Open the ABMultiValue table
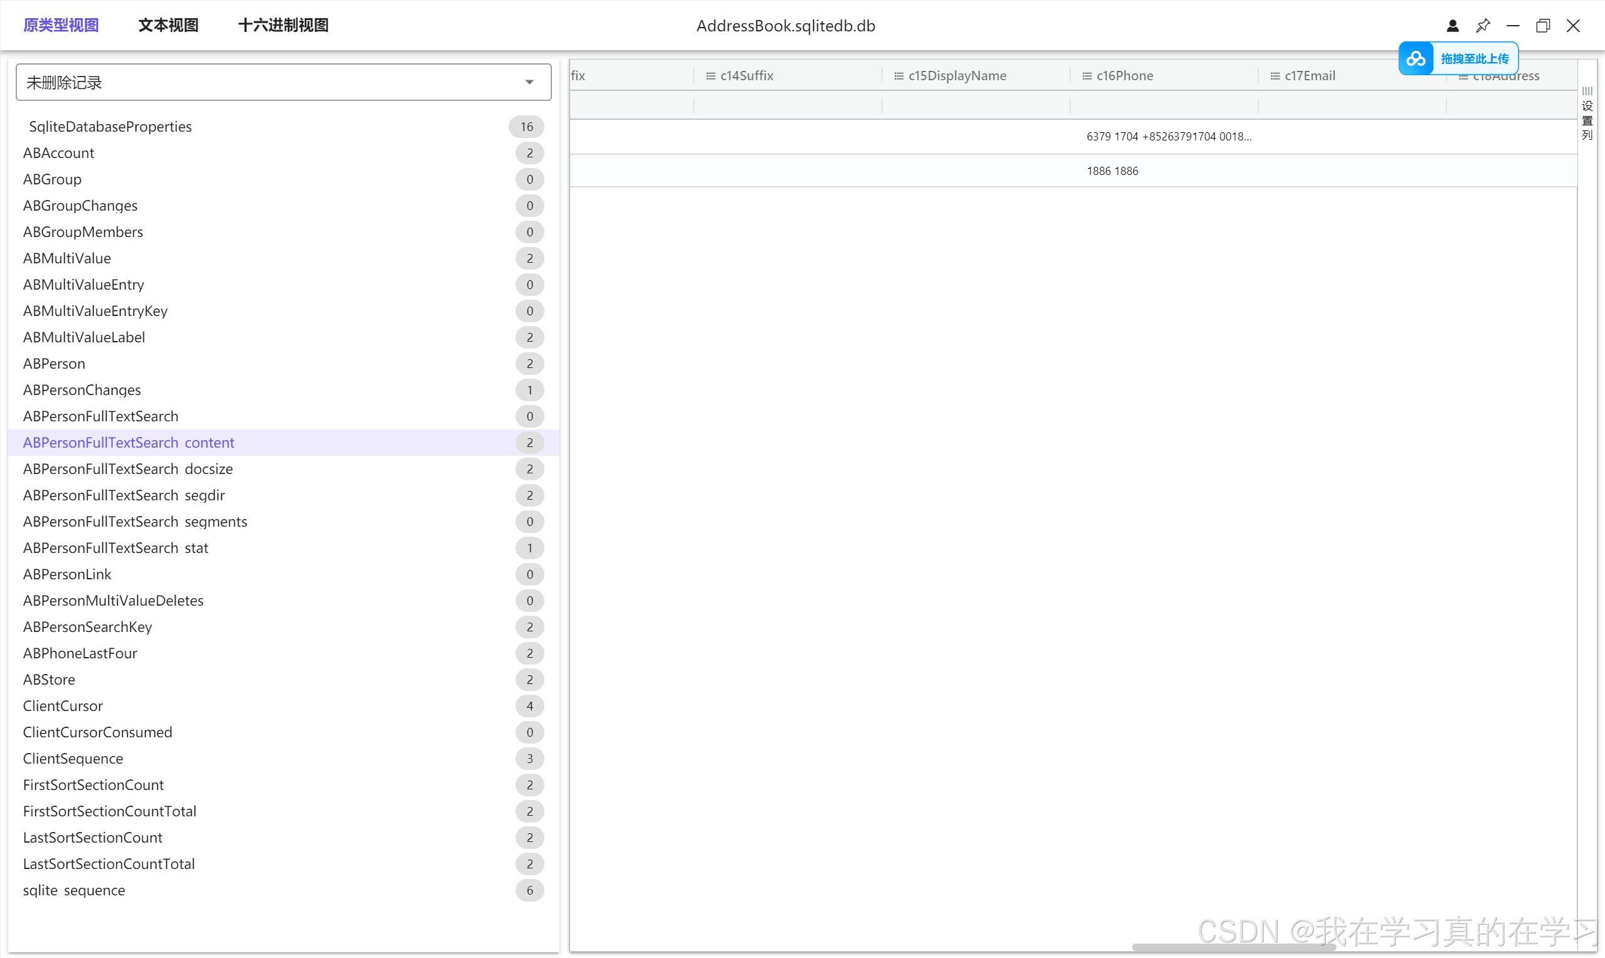 [x=67, y=258]
